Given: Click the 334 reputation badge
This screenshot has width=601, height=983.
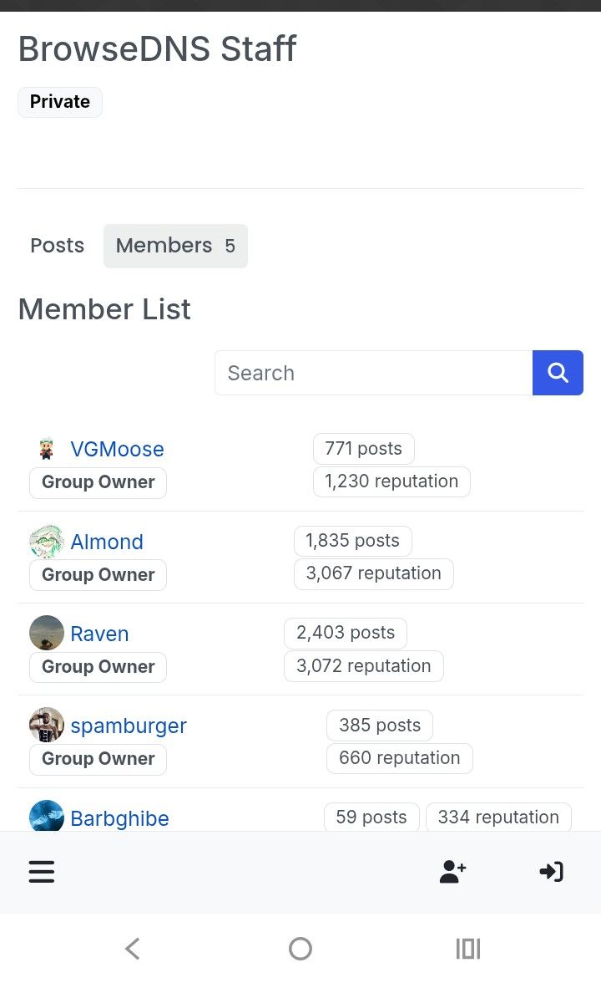Looking at the screenshot, I should 498,817.
